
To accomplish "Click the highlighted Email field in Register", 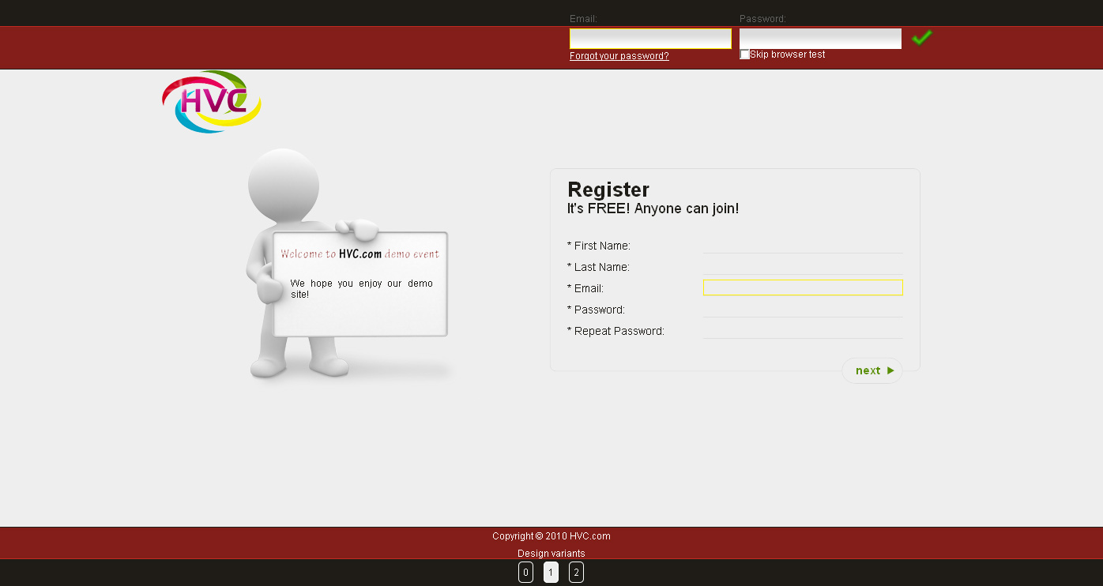I will [803, 287].
